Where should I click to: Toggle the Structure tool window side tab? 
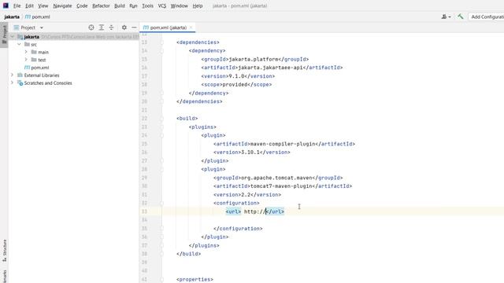pos(4,251)
